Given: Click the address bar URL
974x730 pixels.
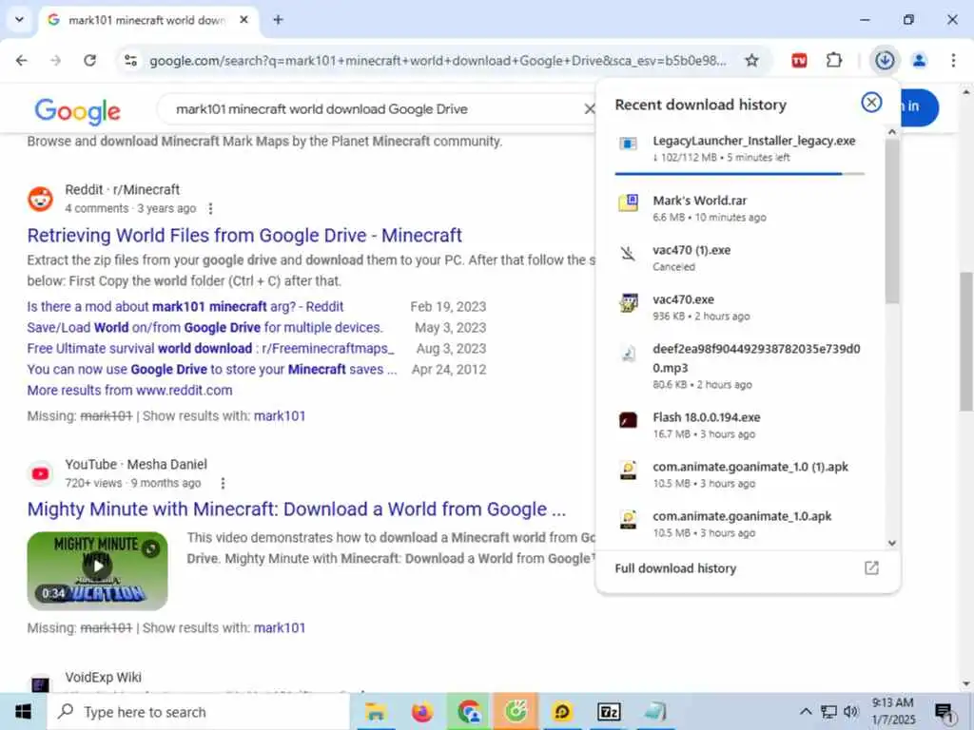Looking at the screenshot, I should 438,60.
